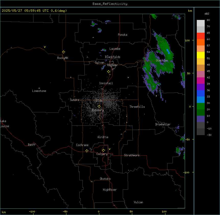Click the Banff town label
220x215 pixels.
point(32,145)
